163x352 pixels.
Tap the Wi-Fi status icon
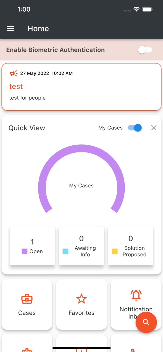pyautogui.click(x=136, y=9)
